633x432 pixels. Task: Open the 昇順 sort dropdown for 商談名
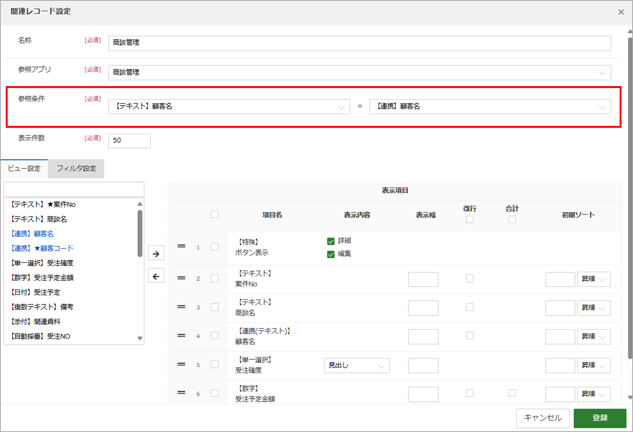pos(594,308)
